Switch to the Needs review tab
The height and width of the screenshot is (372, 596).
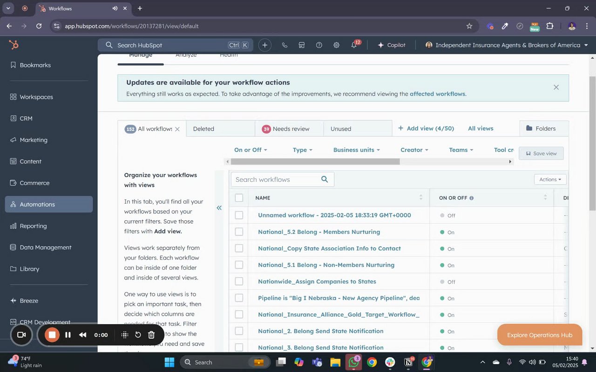point(291,129)
